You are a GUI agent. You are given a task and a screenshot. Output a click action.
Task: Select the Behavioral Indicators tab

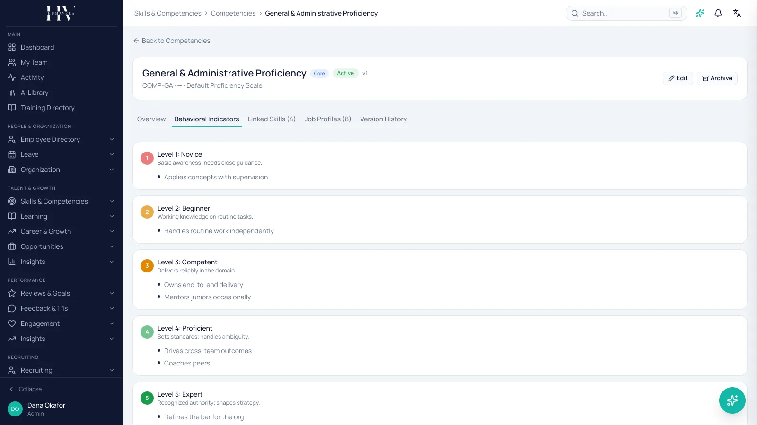[x=207, y=119]
